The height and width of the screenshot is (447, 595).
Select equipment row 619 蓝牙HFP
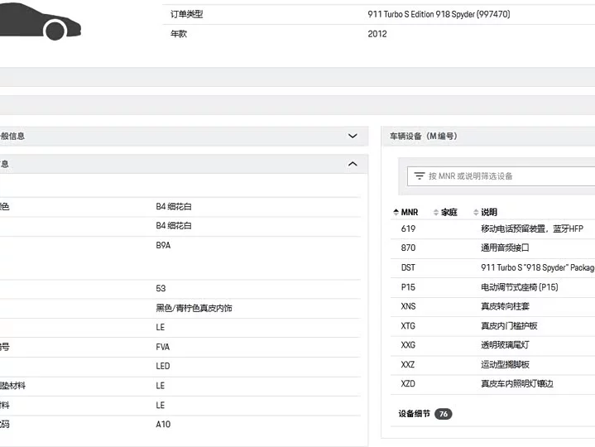click(x=492, y=228)
